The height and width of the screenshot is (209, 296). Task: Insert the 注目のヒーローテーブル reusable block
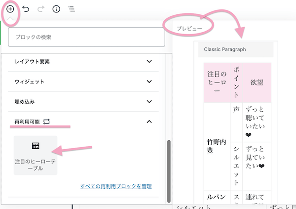pyautogui.click(x=36, y=155)
